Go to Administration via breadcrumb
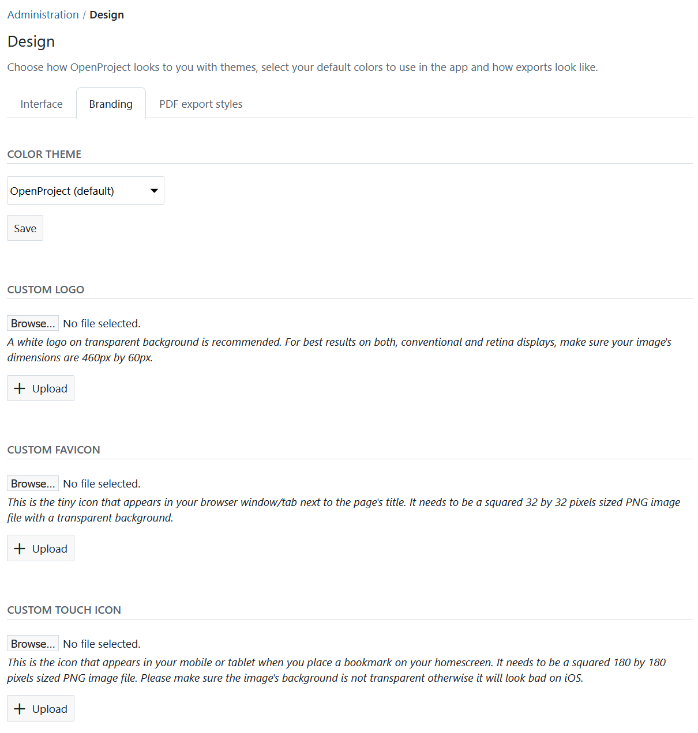698x733 pixels. coord(43,15)
